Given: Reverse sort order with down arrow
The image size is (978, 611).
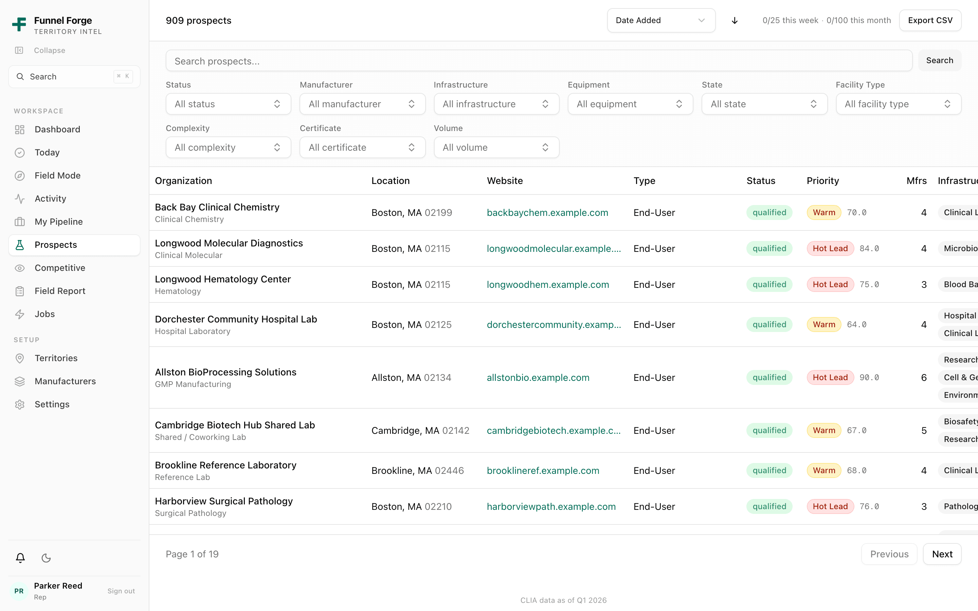Looking at the screenshot, I should pyautogui.click(x=735, y=20).
